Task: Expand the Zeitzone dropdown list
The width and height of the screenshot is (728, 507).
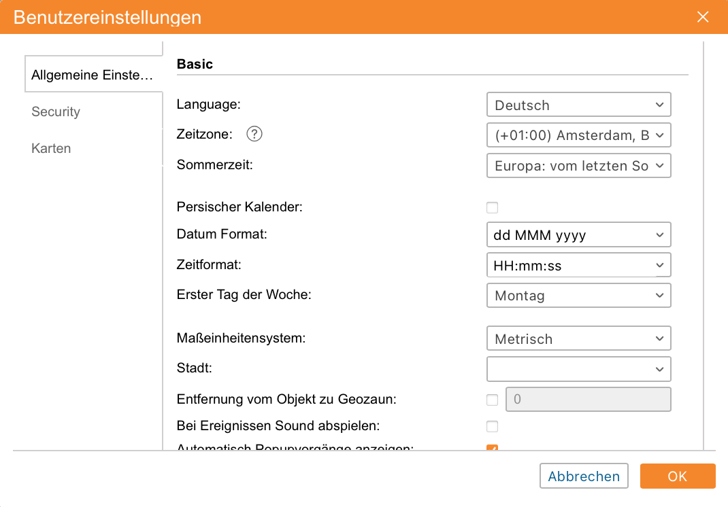Action: [x=578, y=135]
